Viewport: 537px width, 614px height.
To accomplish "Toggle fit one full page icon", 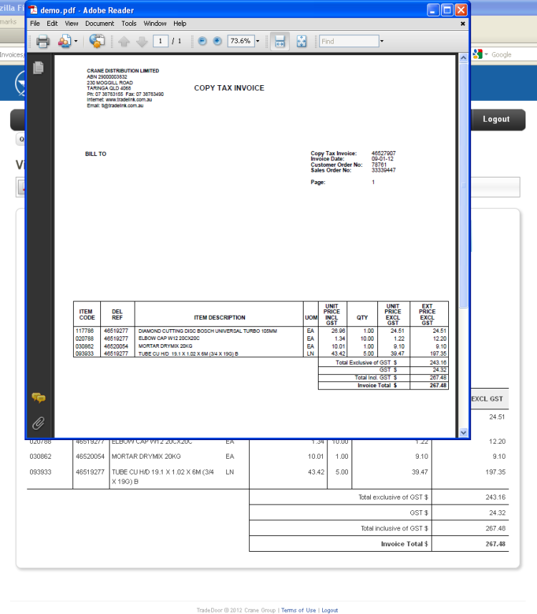I will [301, 41].
